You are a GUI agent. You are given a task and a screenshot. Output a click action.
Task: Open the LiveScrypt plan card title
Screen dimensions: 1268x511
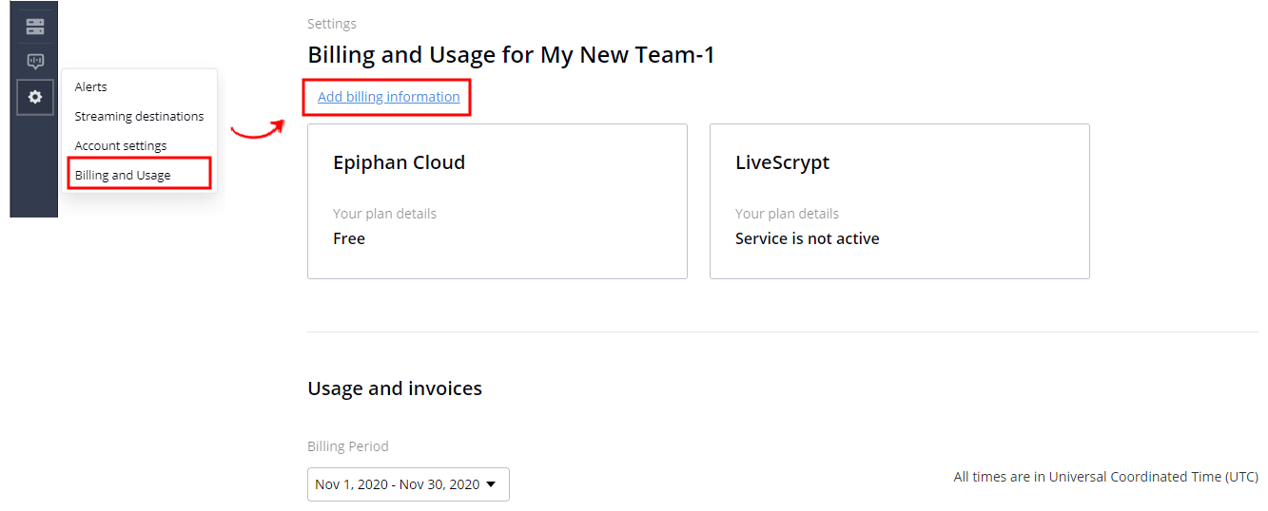(x=783, y=162)
